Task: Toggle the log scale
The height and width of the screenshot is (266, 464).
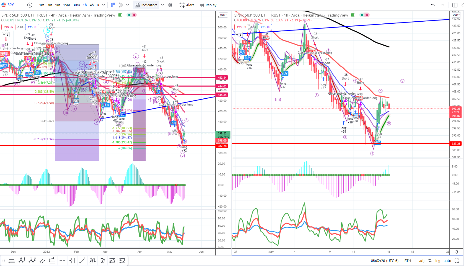Action: coord(438,261)
